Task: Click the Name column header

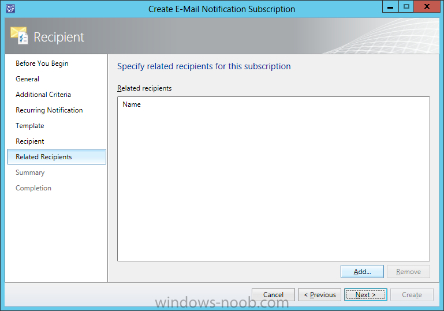Action: pyautogui.click(x=132, y=104)
